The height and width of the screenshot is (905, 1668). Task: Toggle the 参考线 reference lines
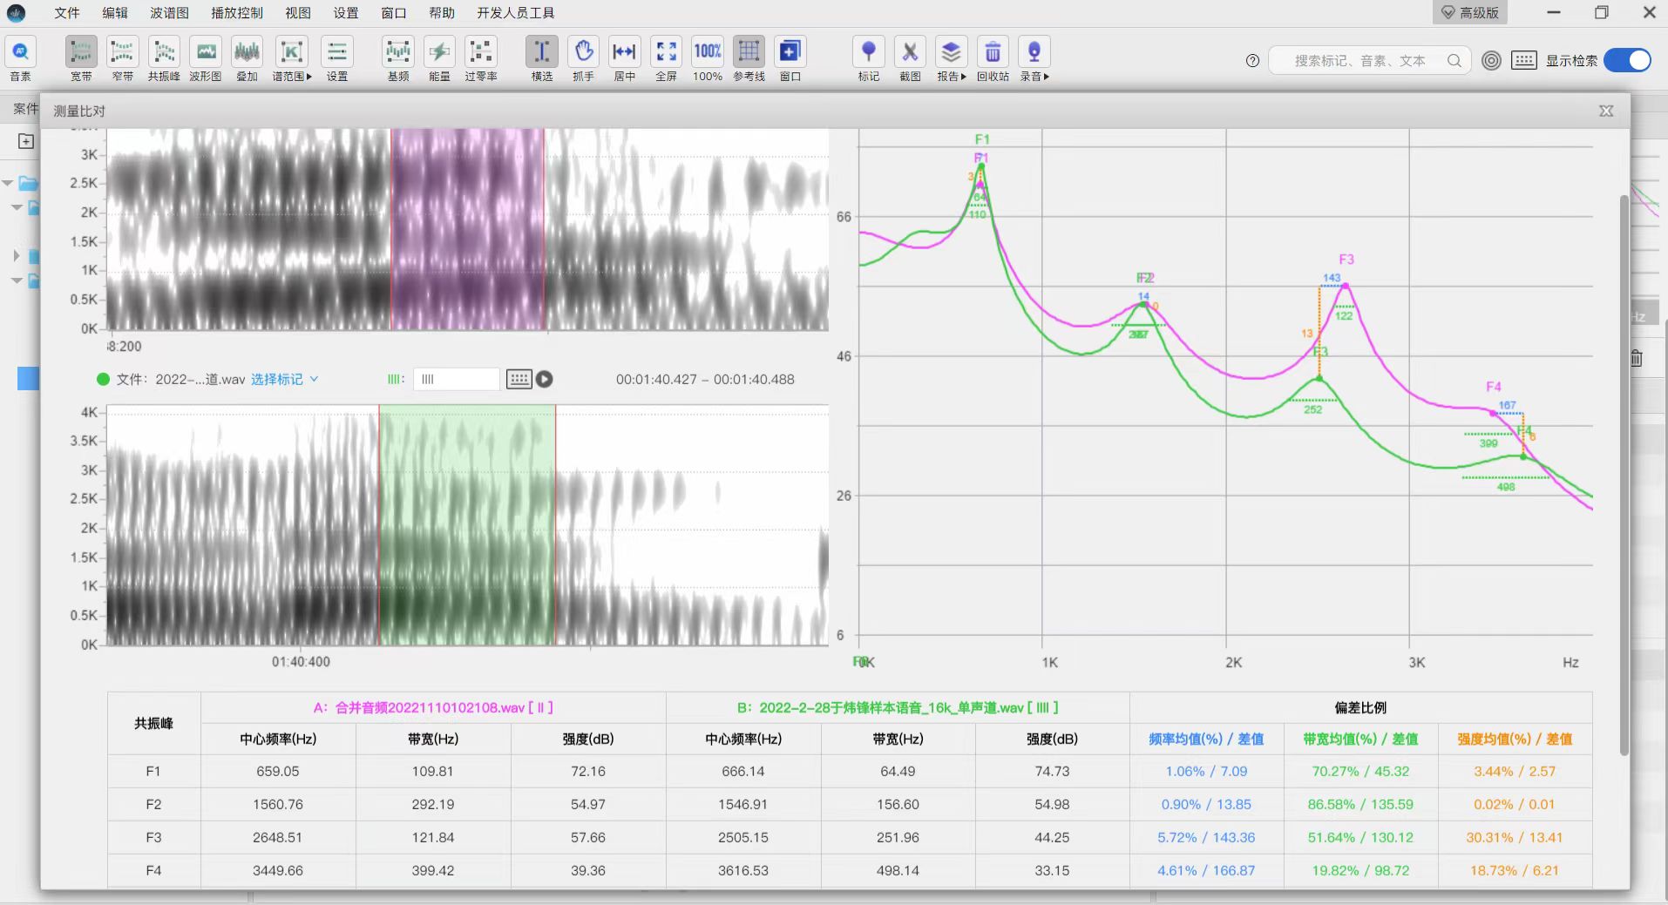[749, 59]
